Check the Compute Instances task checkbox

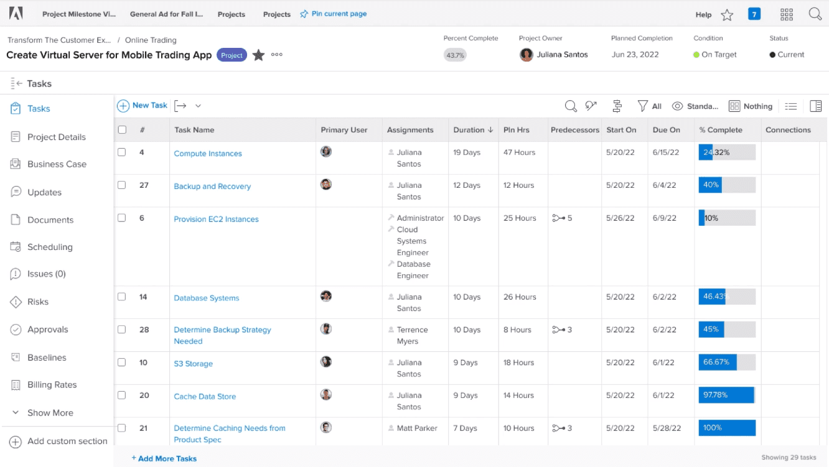click(121, 152)
